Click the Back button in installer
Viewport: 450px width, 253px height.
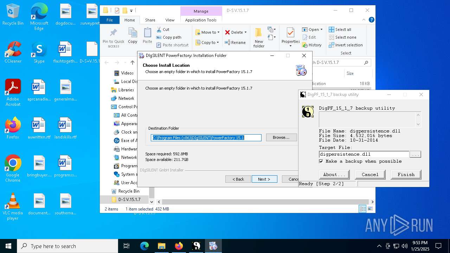238,179
